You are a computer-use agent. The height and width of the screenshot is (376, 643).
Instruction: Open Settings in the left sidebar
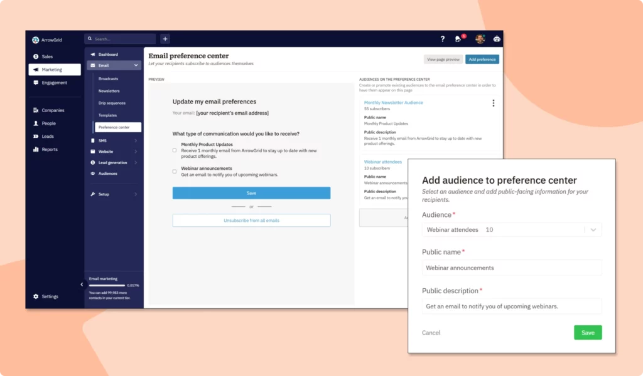pyautogui.click(x=50, y=296)
